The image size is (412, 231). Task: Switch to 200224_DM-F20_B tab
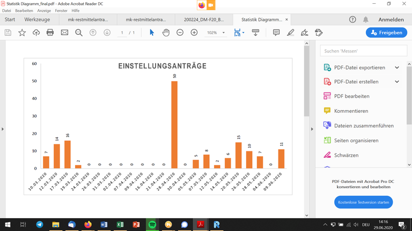pyautogui.click(x=204, y=20)
